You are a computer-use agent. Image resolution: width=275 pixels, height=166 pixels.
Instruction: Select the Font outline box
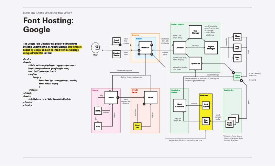[x=206, y=105]
